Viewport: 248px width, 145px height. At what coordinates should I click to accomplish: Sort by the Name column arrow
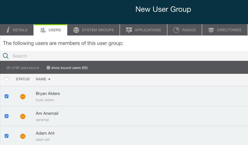click(x=49, y=79)
